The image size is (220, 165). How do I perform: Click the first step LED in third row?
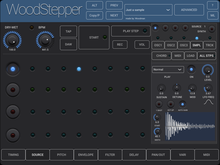[33, 112]
